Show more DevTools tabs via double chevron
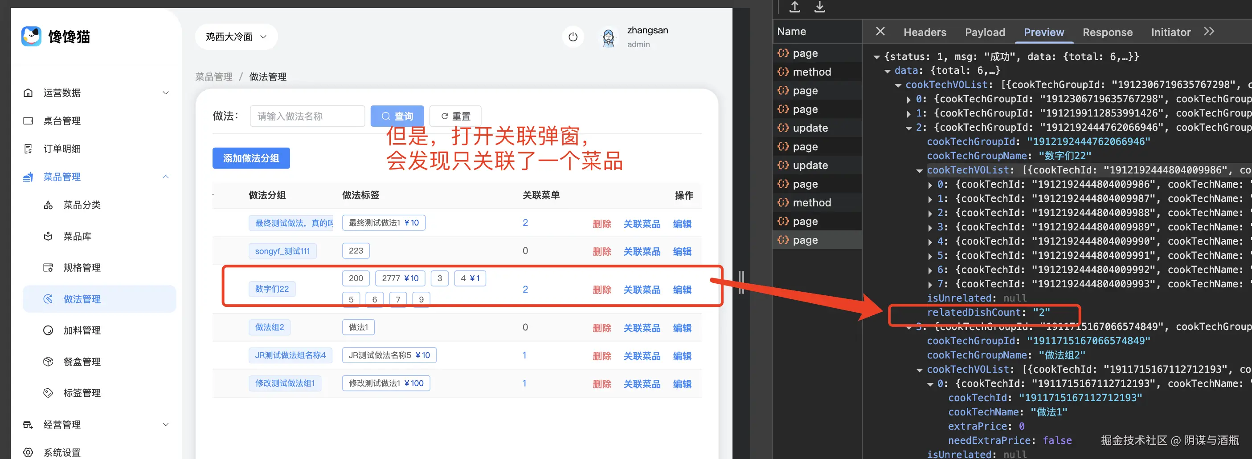 [1209, 32]
